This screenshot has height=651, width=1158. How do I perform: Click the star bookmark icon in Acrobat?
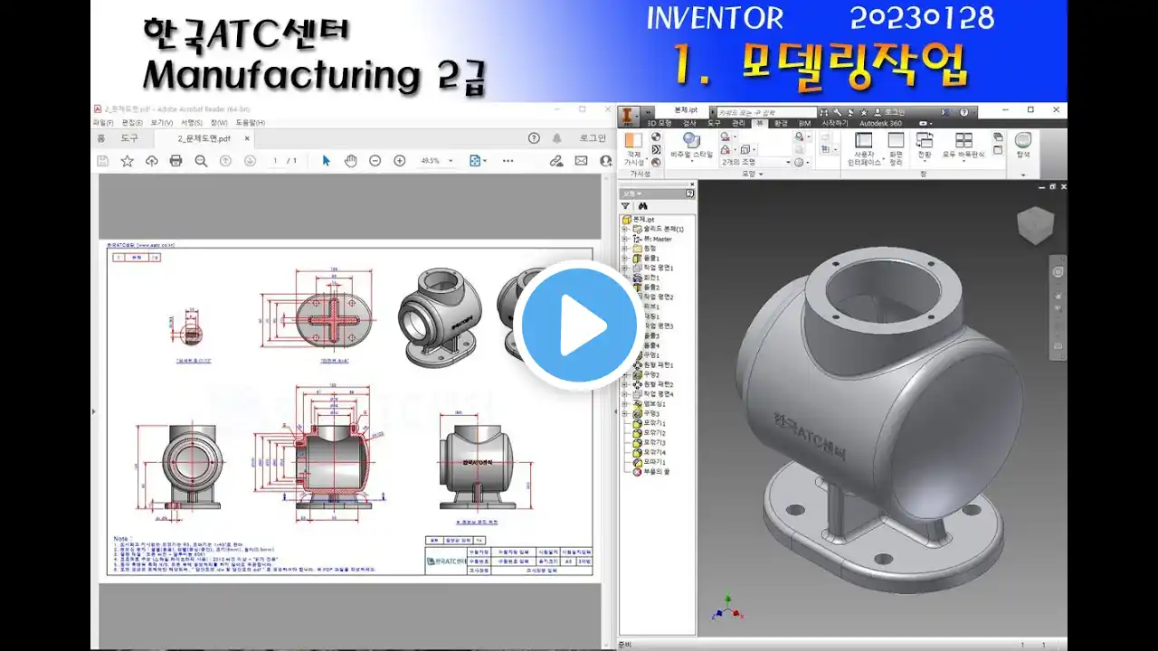[x=128, y=161]
